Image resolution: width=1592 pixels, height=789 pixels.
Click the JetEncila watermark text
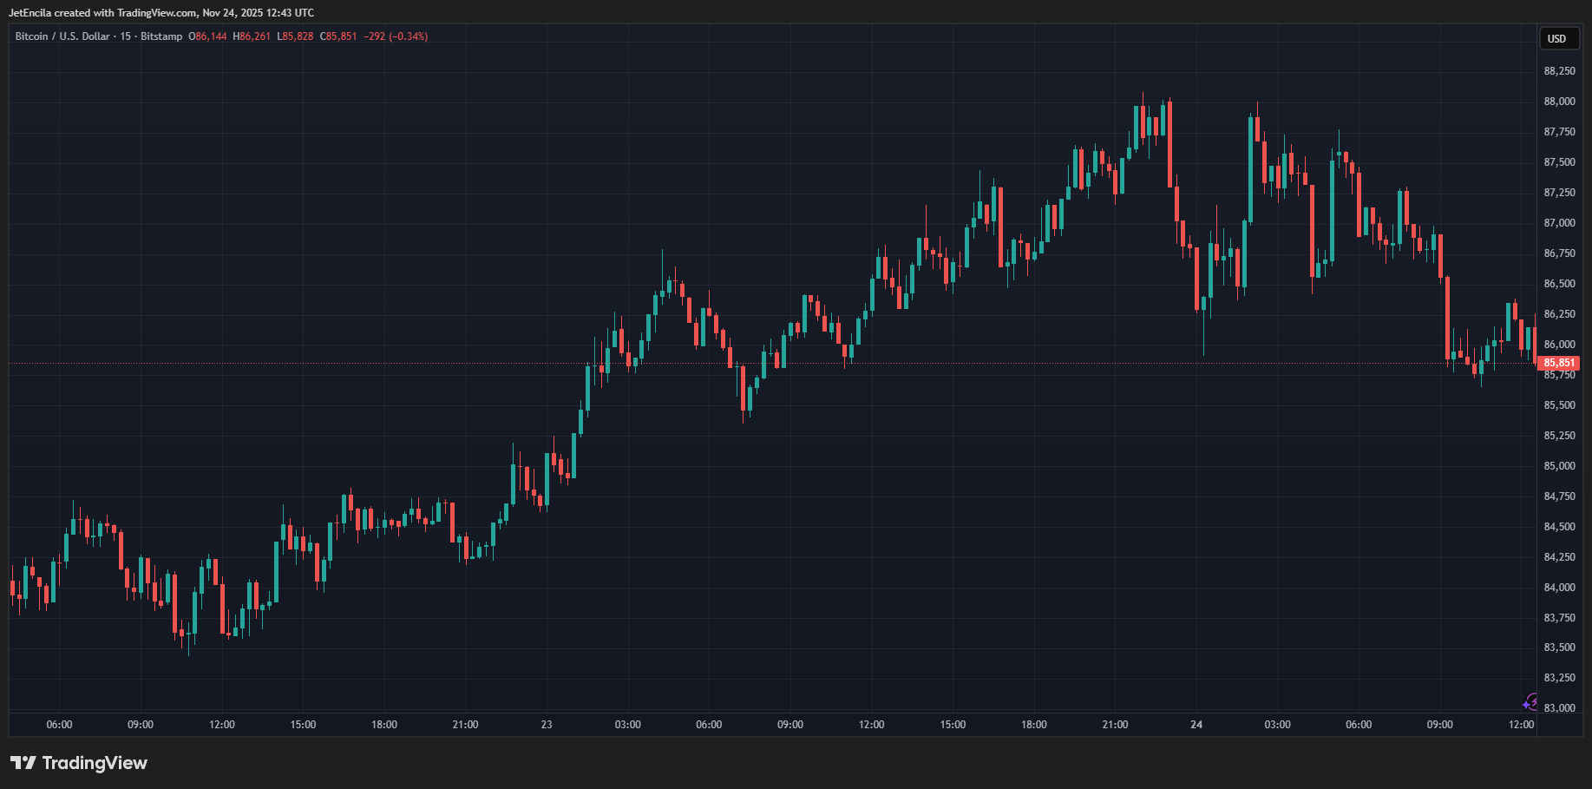coord(32,13)
